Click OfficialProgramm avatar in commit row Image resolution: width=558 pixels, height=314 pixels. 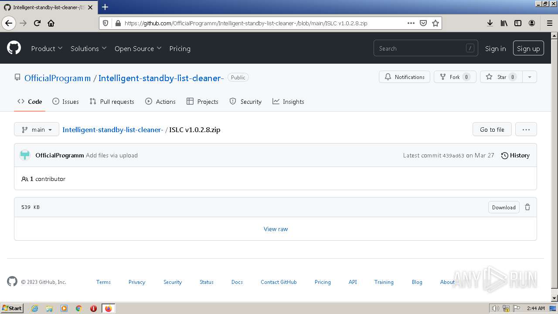[x=25, y=155]
